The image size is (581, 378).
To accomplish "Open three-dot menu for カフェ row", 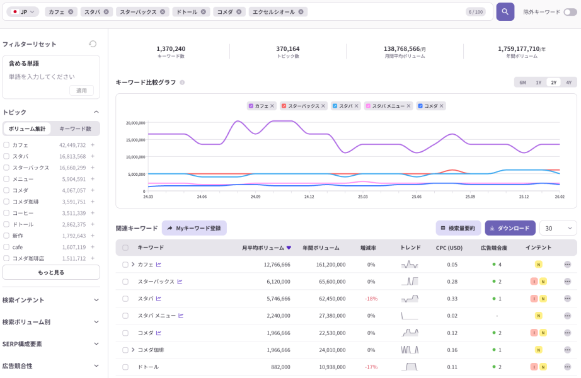I will pyautogui.click(x=567, y=265).
